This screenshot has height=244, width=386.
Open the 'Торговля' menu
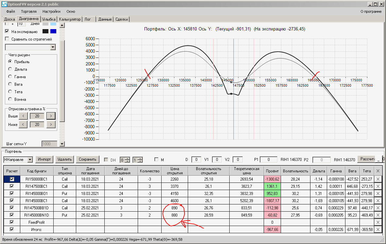pyautogui.click(x=29, y=11)
